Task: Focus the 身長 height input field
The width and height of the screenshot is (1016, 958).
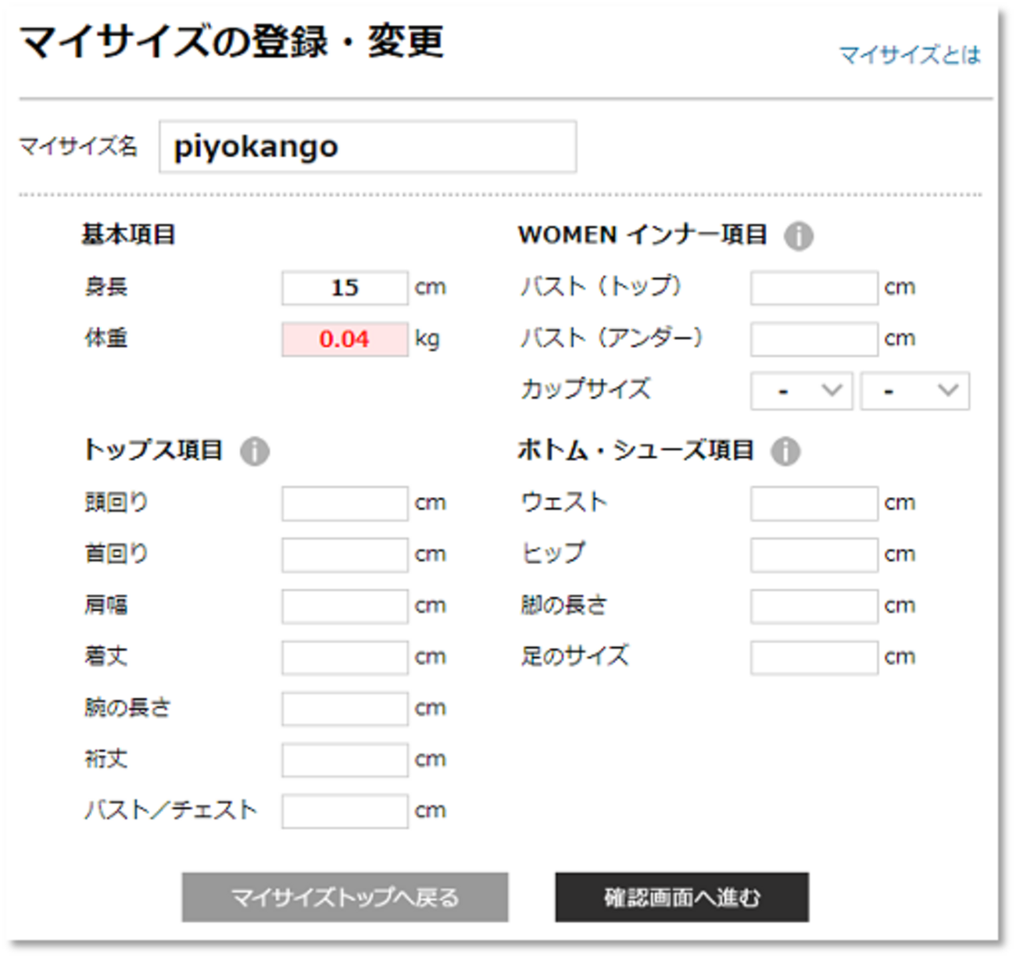Action: point(345,288)
